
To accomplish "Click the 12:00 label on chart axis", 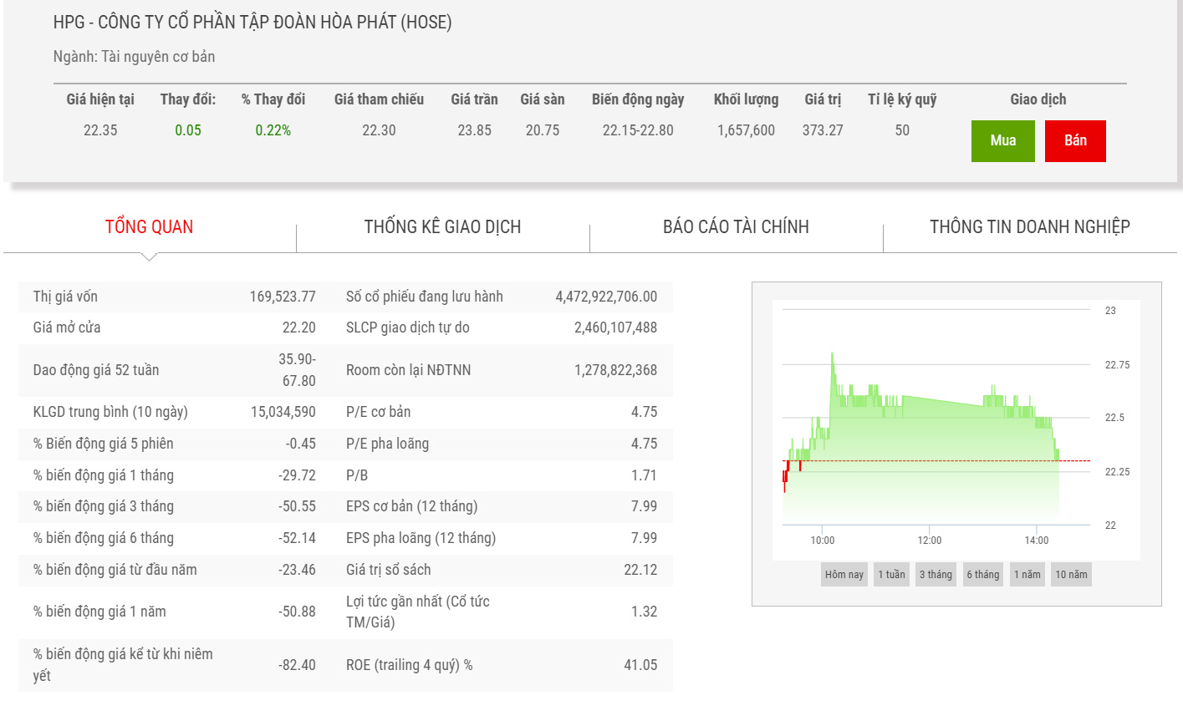I will point(929,541).
